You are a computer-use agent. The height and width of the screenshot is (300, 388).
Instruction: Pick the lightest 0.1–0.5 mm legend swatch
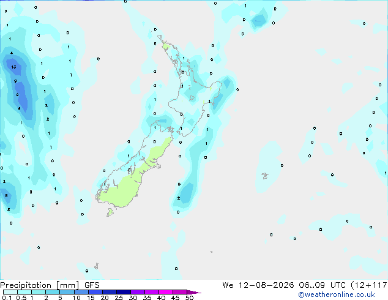tap(10, 292)
